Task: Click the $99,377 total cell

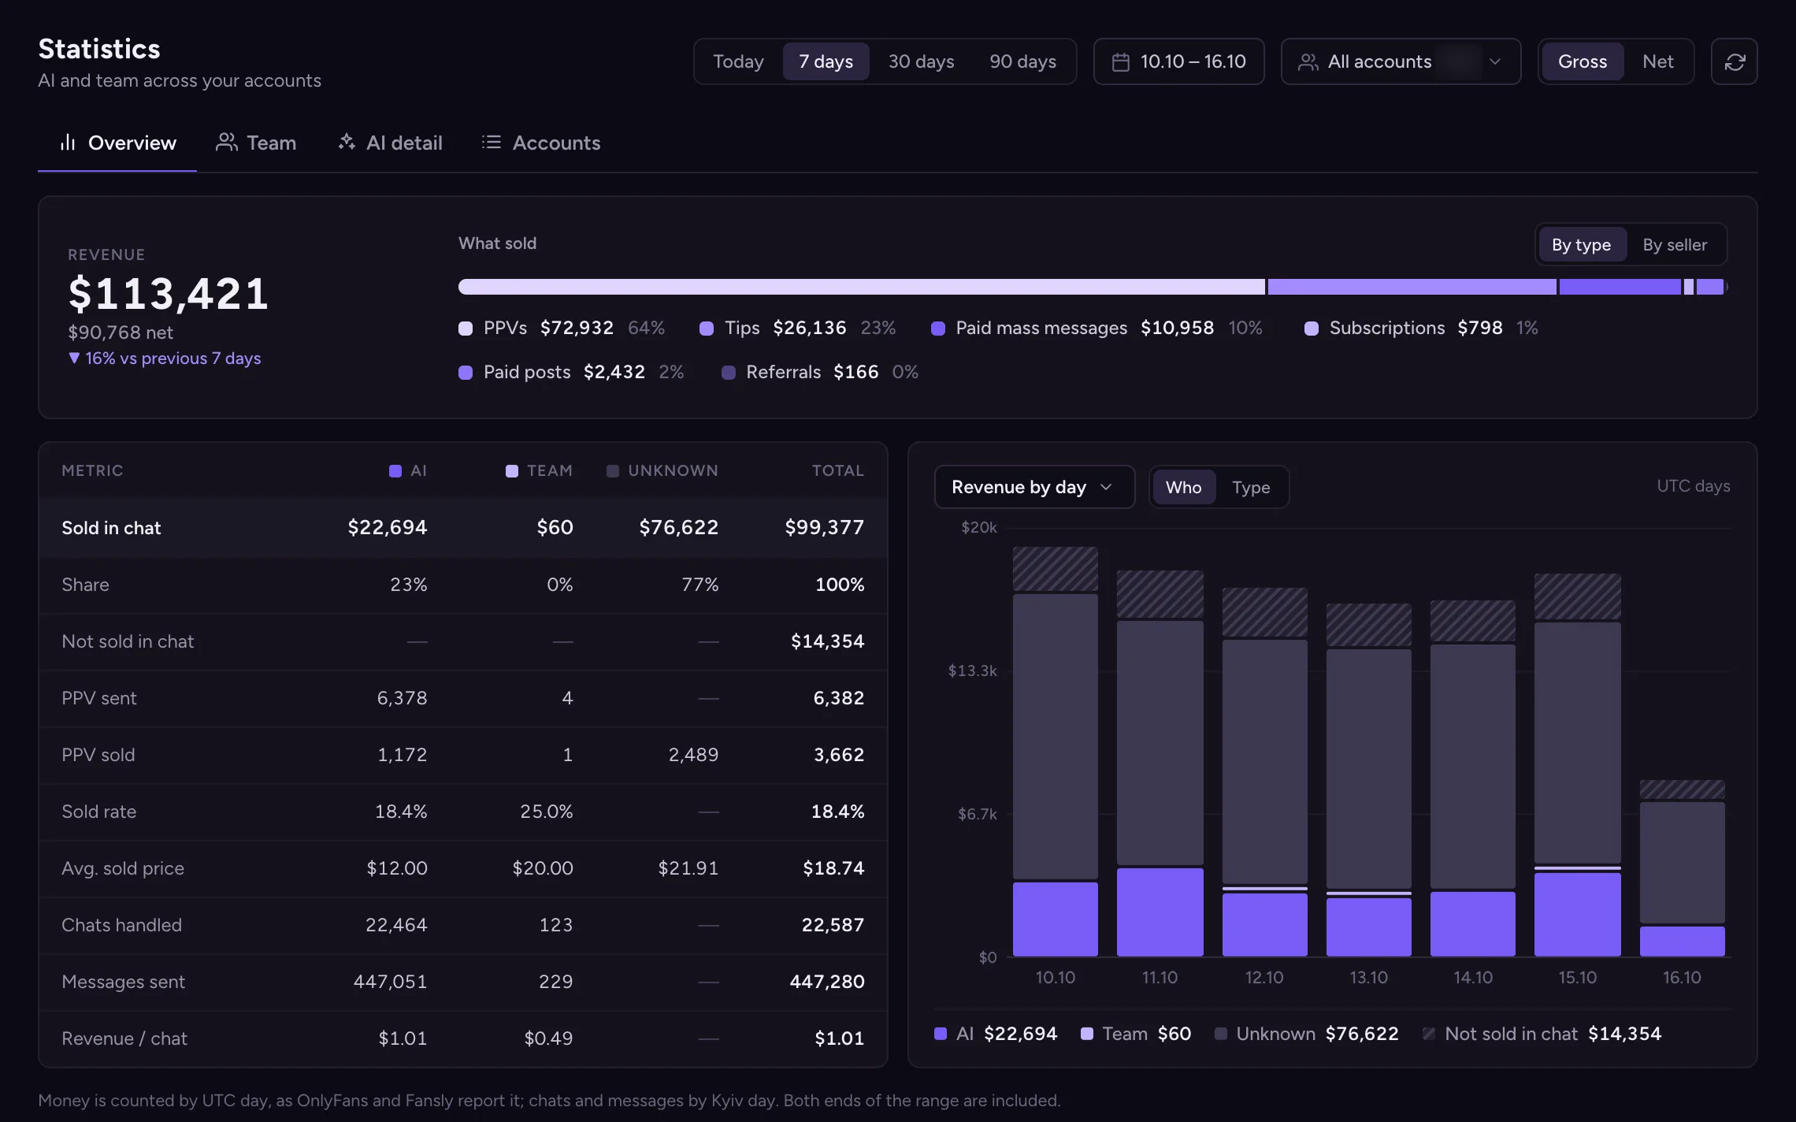Action: pos(824,528)
